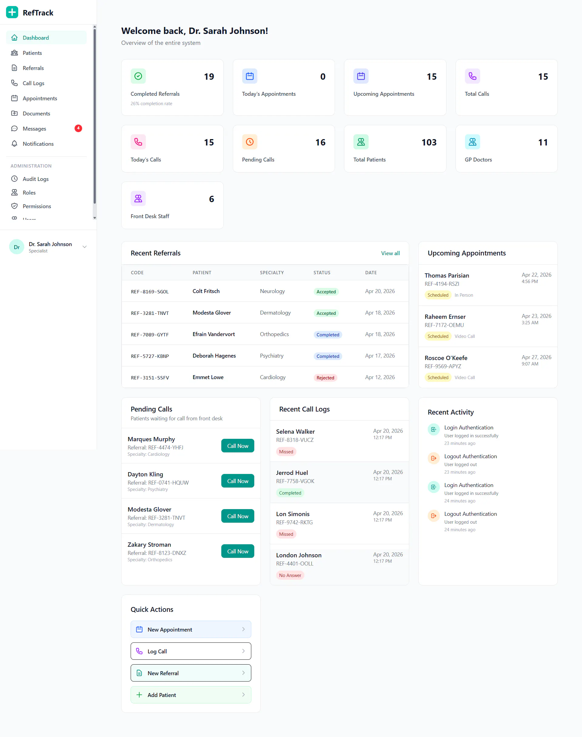Click the first Logout Authentication activity icon
The image size is (582, 737).
pyautogui.click(x=433, y=459)
